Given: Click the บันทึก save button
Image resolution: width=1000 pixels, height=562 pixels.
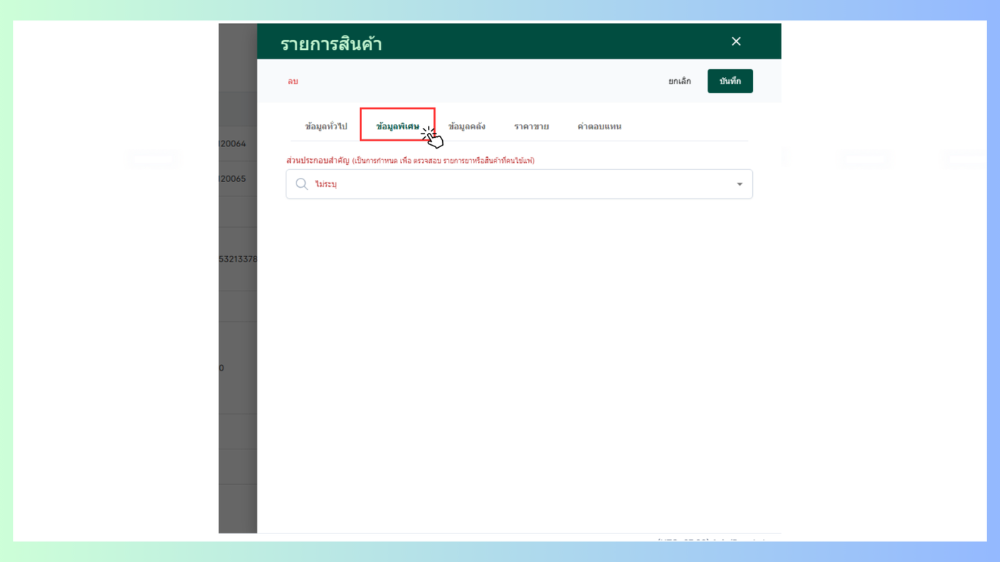Looking at the screenshot, I should click(730, 81).
